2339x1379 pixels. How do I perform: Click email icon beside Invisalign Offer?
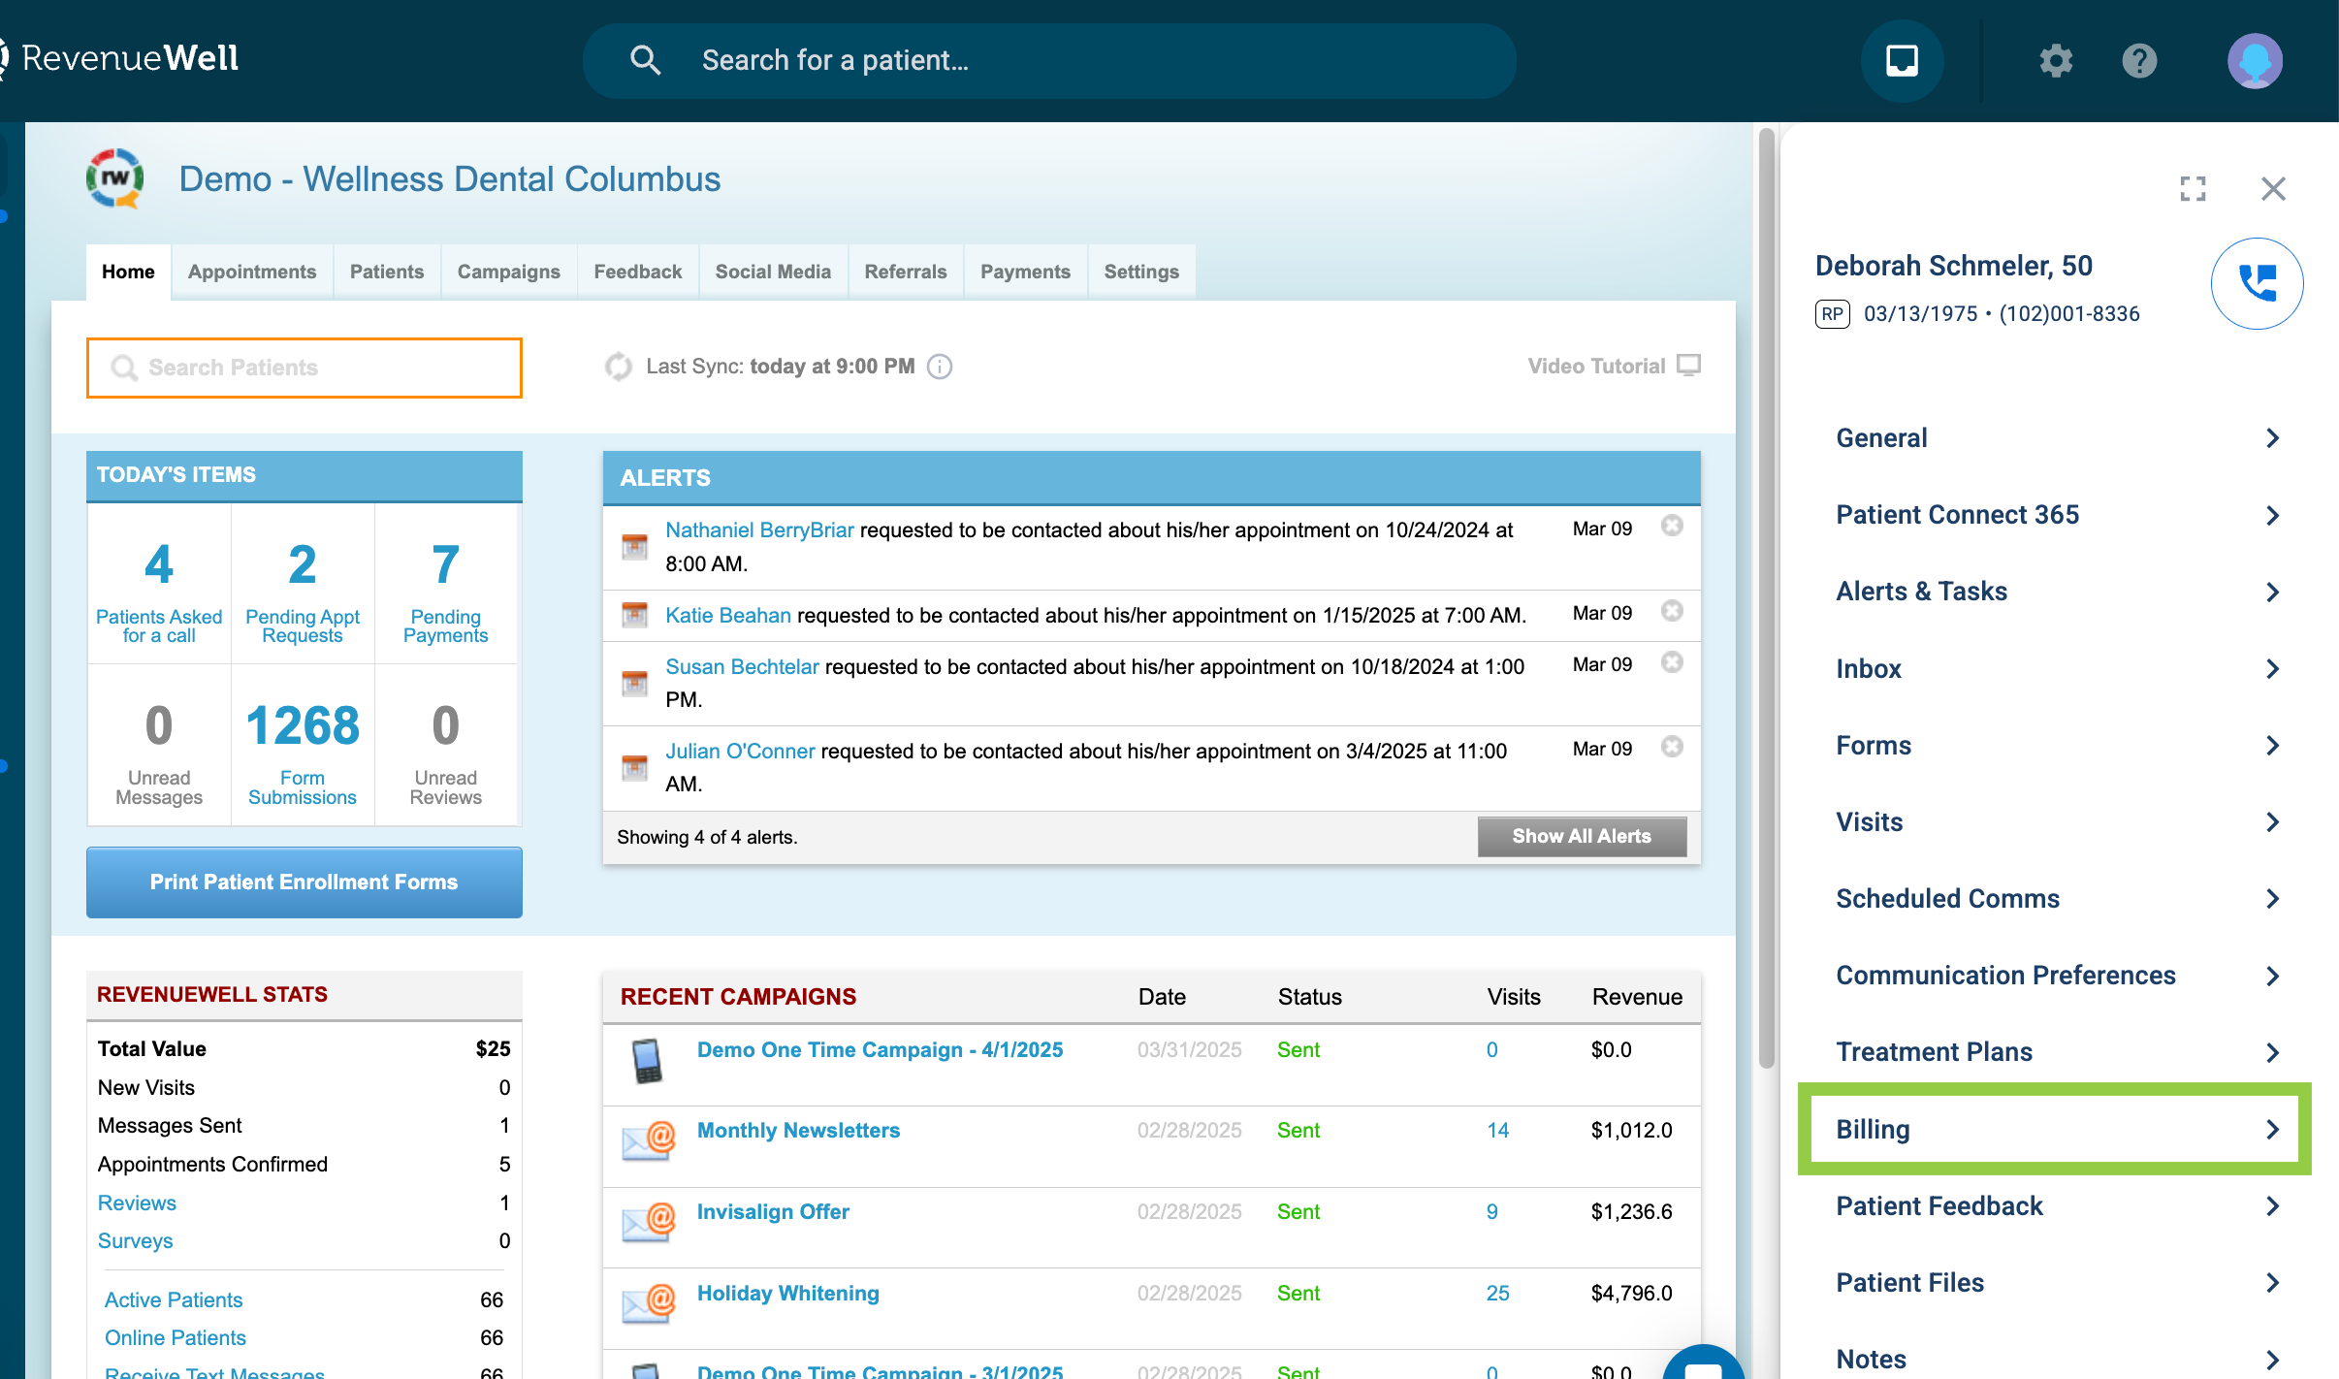click(x=648, y=1223)
